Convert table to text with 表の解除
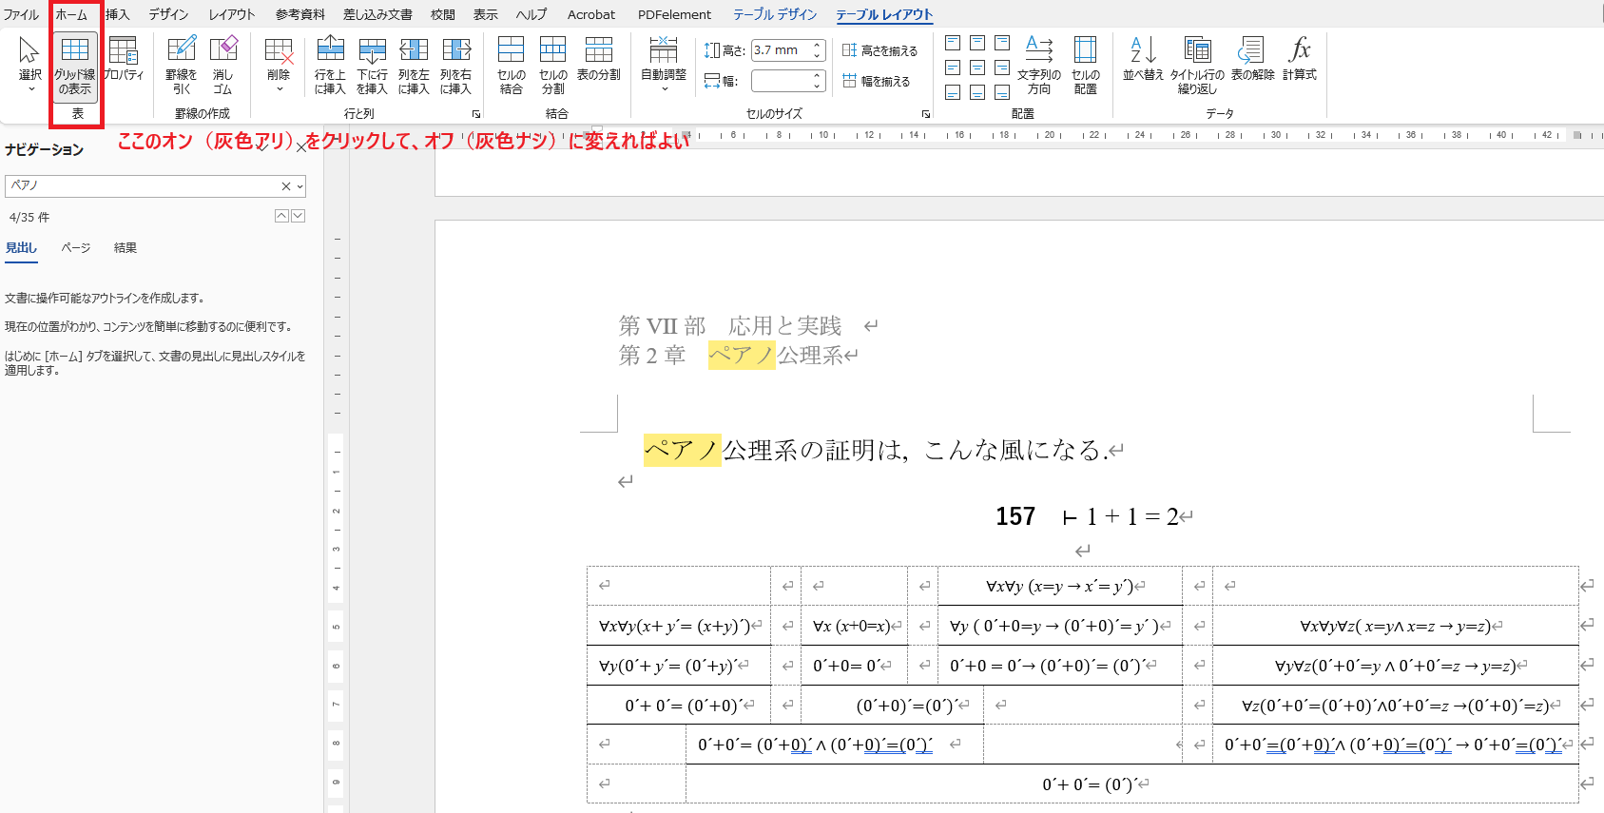The width and height of the screenshot is (1604, 813). (x=1252, y=59)
